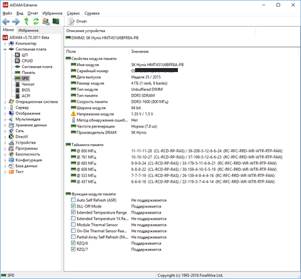
Task: Toggle On-Die Thermal Sensor Rea... checkbox
Action: pyautogui.click(x=73, y=231)
